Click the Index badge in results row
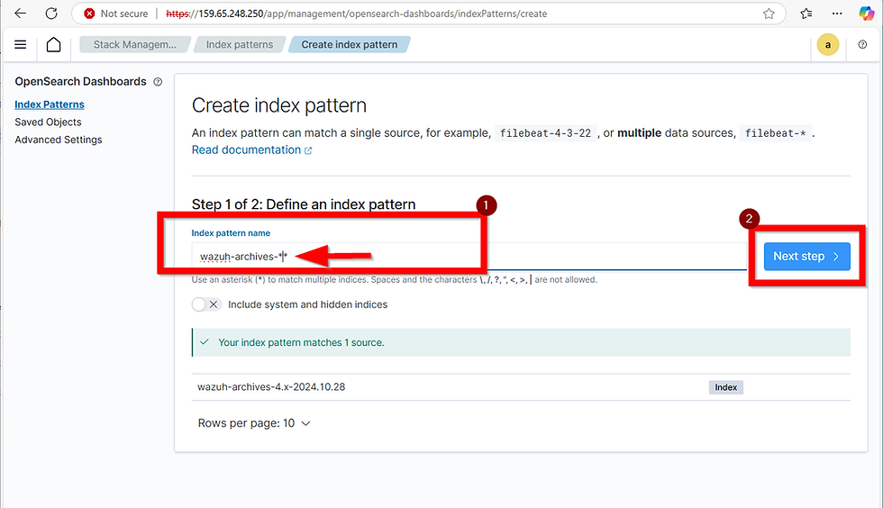Viewport: 883px width, 508px height. [725, 387]
